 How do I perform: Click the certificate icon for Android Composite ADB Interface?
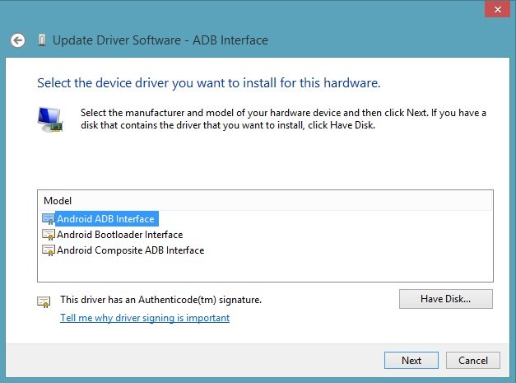[49, 250]
